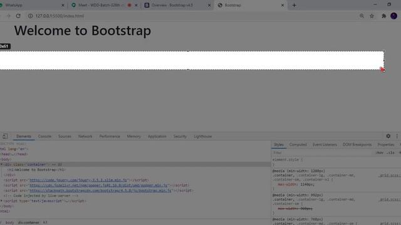Open the Chrome profile avatar
Viewport: 401px width, 225px height.
click(394, 16)
